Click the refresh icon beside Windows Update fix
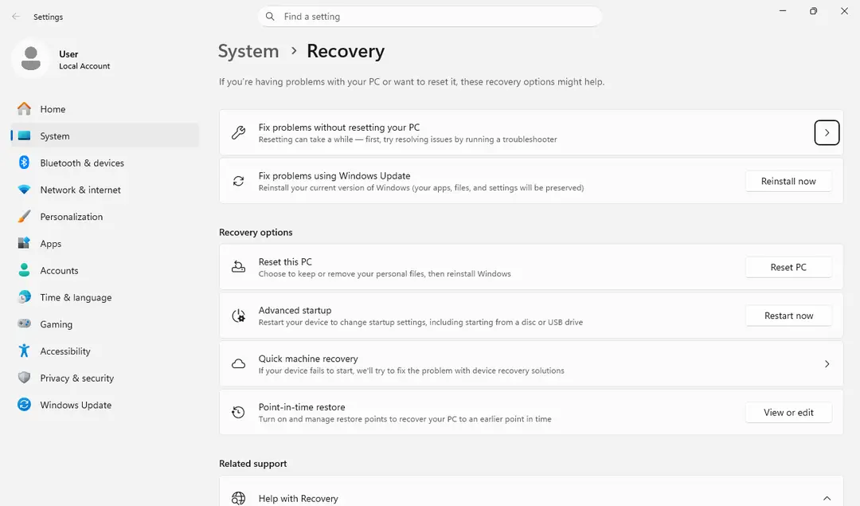The width and height of the screenshot is (860, 506). coord(239,181)
